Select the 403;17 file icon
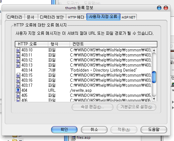The width and height of the screenshot is (174, 141). coord(18,85)
